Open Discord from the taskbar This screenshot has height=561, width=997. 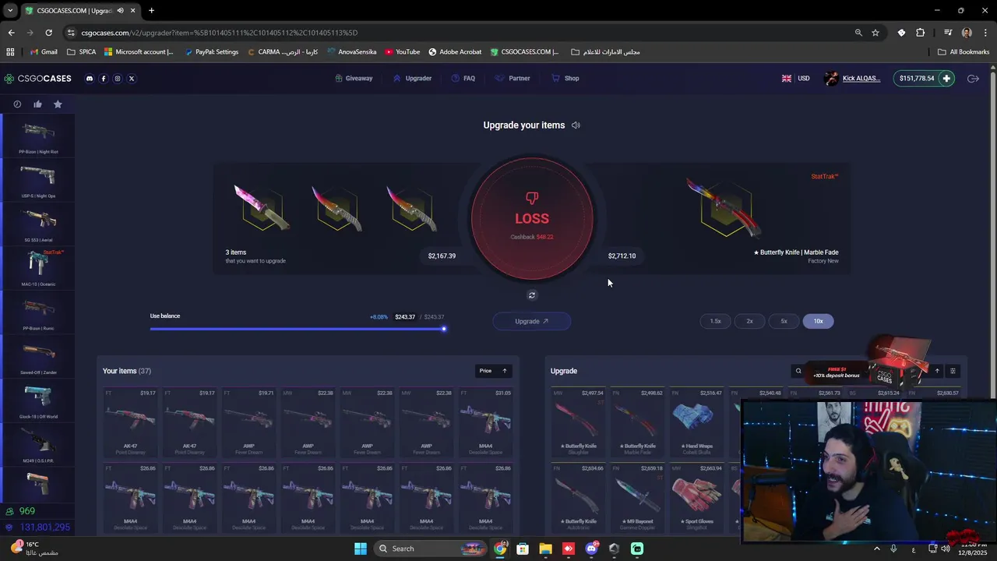[591, 549]
